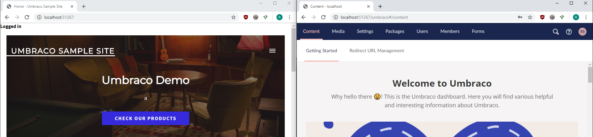
Task: Open the Chrome profile R avatar in right window
Action: click(x=576, y=17)
